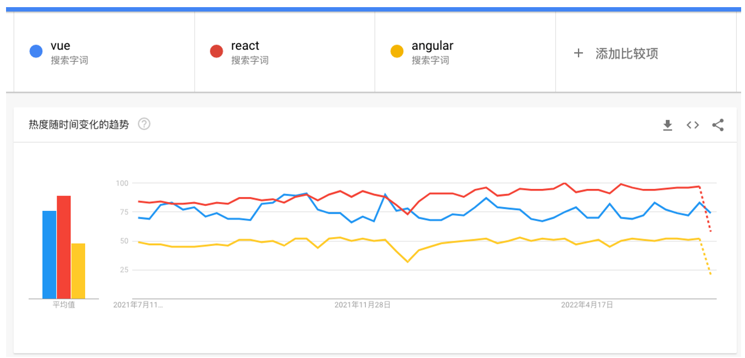This screenshot has width=745, height=358.
Task: Edit the angular search term
Action: click(432, 46)
